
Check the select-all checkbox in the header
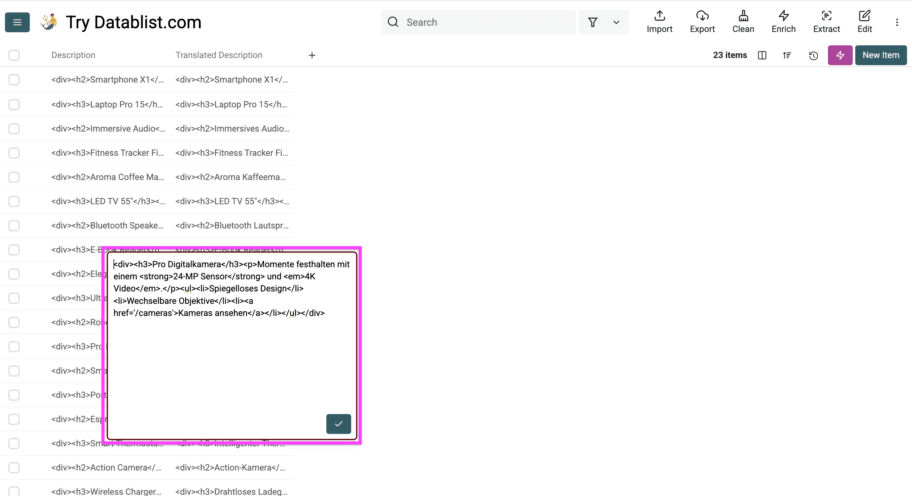14,55
